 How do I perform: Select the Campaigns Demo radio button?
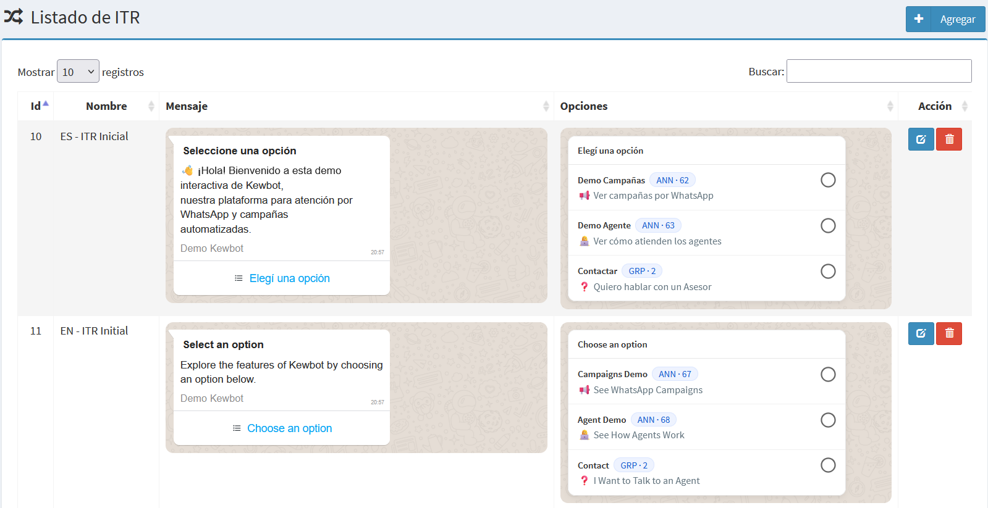828,375
